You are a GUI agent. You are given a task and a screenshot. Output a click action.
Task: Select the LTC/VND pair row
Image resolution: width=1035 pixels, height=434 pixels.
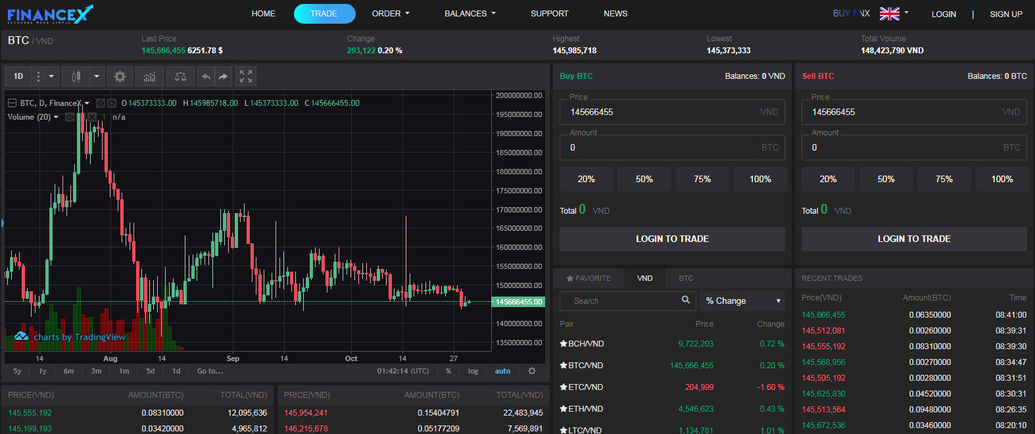point(672,429)
